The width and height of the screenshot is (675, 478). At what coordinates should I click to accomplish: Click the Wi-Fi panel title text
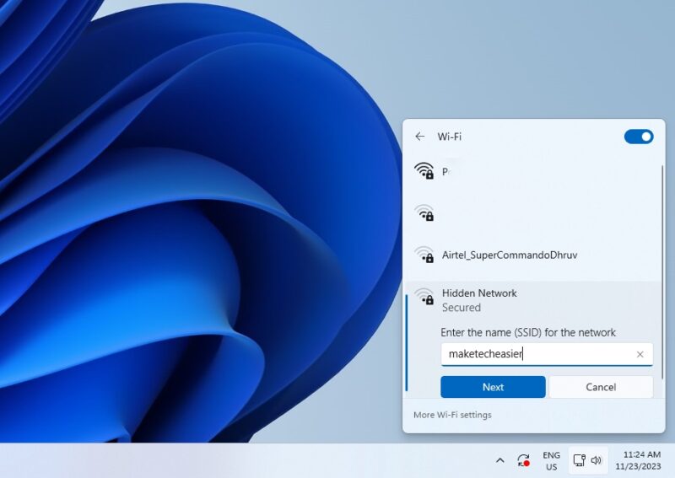[x=449, y=137]
